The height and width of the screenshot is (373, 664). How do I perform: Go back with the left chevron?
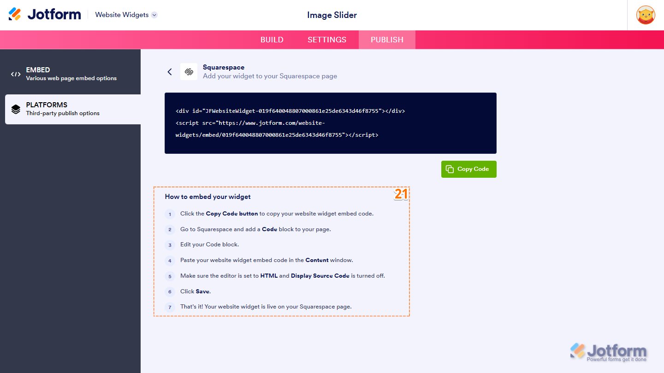(x=170, y=72)
